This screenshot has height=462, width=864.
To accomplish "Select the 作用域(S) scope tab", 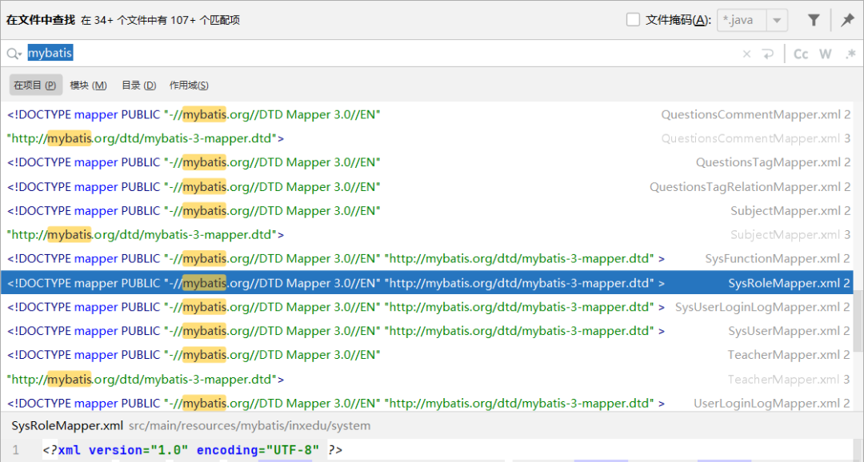I will (189, 85).
